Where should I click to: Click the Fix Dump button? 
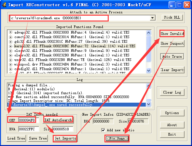(x=117, y=139)
